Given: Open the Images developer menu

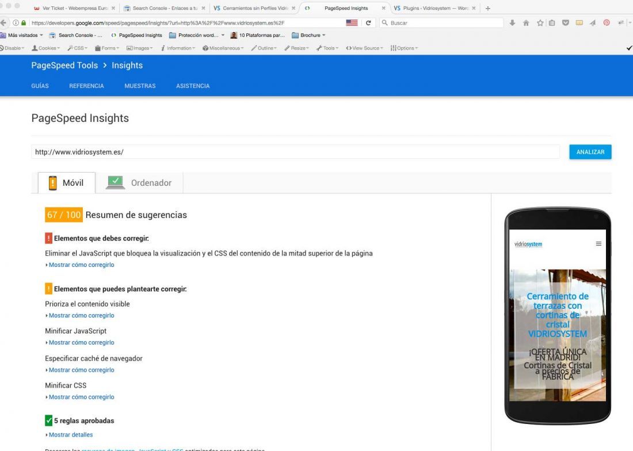Looking at the screenshot, I should click(x=140, y=48).
